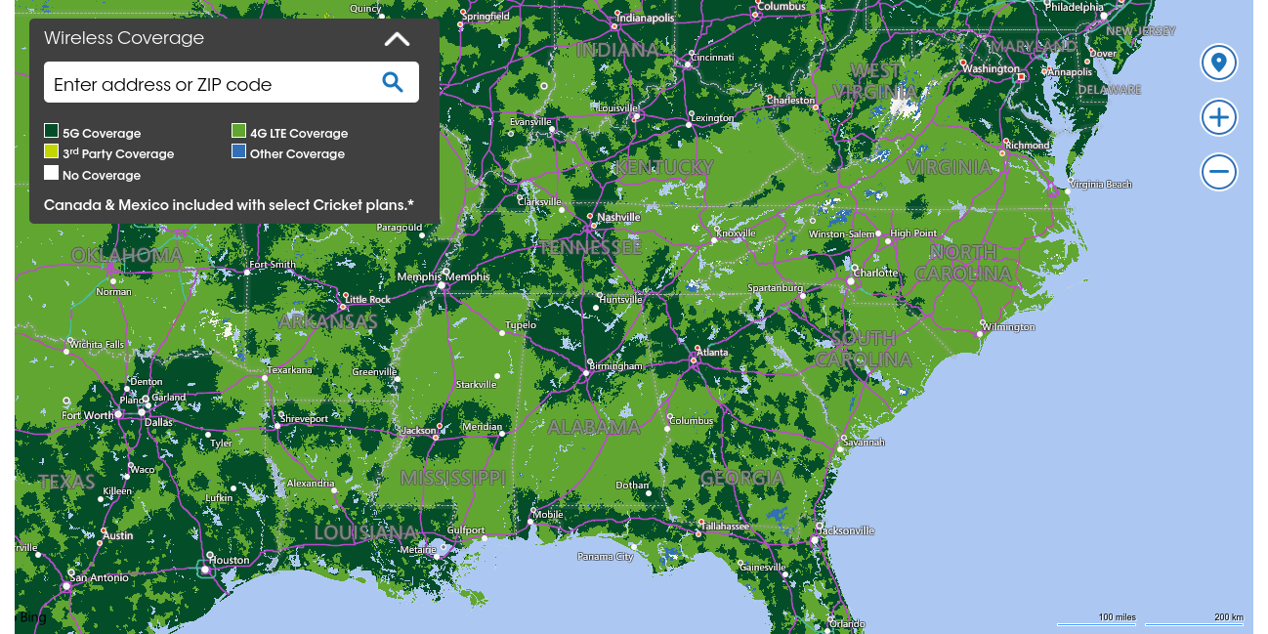Click the Other Coverage legend swatch
Viewport: 1268px width, 634px height.
[238, 151]
